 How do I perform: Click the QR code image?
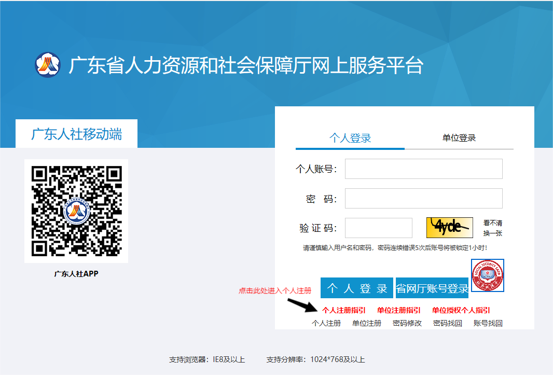coord(76,211)
